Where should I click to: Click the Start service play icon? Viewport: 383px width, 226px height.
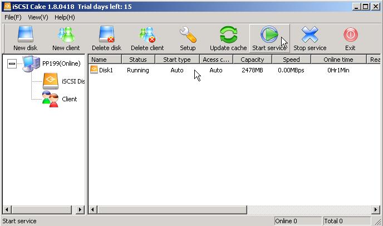269,35
